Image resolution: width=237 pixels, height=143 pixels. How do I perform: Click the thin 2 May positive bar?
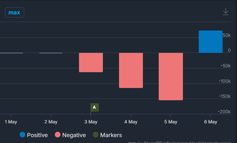(51, 53)
